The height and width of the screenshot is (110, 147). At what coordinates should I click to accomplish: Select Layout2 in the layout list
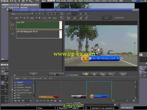pyautogui.click(x=23, y=85)
